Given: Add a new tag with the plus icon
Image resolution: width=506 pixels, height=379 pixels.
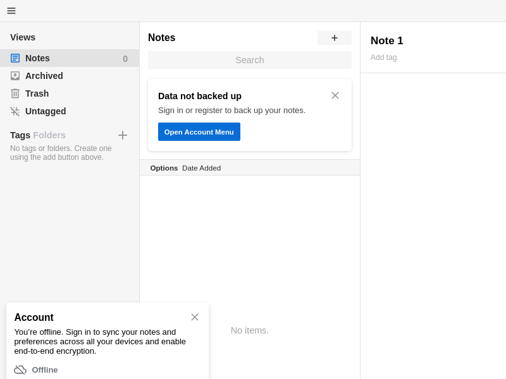Looking at the screenshot, I should (x=123, y=135).
